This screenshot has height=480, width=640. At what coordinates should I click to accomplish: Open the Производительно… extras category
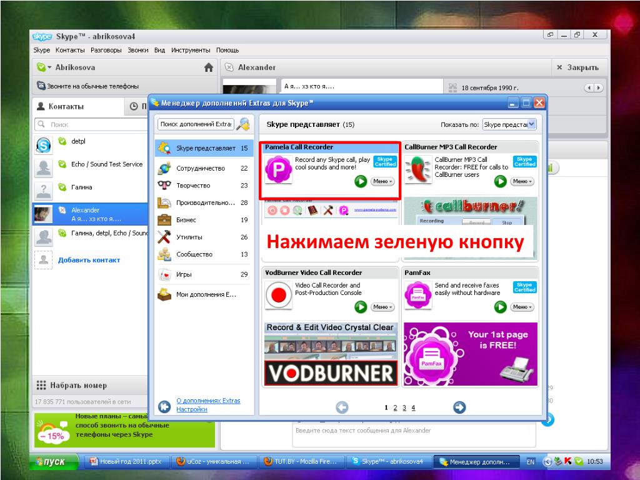tap(204, 202)
